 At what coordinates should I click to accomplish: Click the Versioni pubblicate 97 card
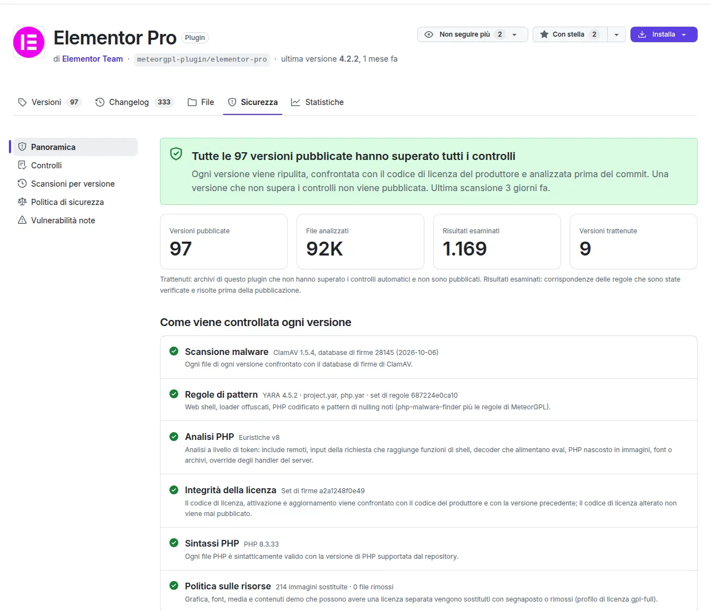coord(224,242)
